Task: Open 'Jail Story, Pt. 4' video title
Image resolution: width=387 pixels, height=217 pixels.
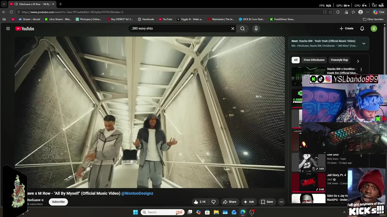Action: coord(336,175)
